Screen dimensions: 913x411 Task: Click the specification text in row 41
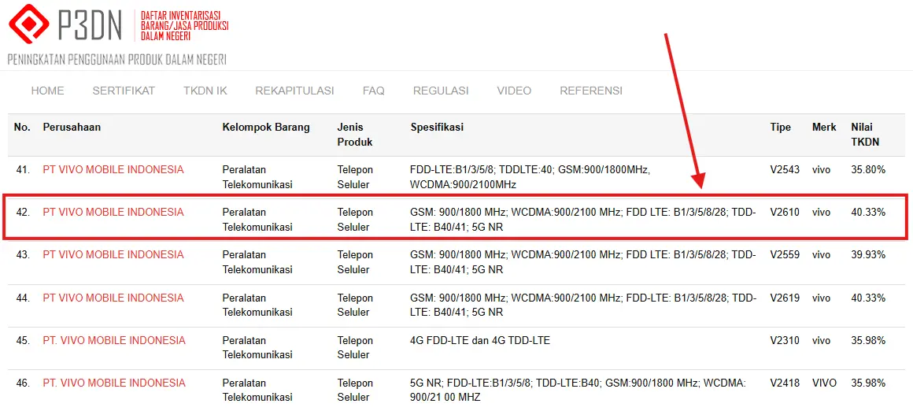pyautogui.click(x=530, y=177)
